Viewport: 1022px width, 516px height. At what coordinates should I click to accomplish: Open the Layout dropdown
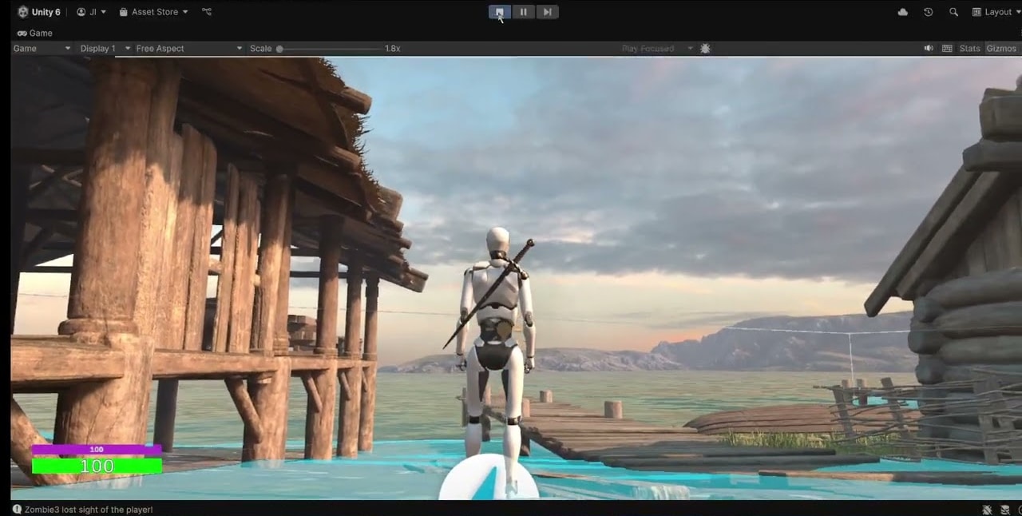pos(992,12)
